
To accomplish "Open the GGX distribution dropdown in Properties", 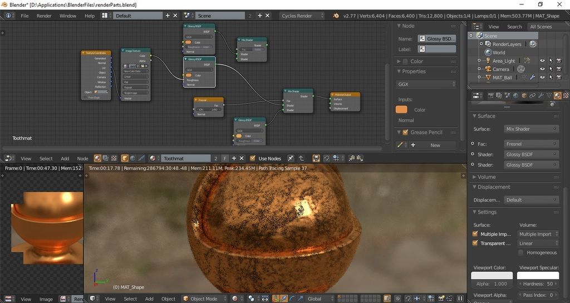I will tap(426, 84).
